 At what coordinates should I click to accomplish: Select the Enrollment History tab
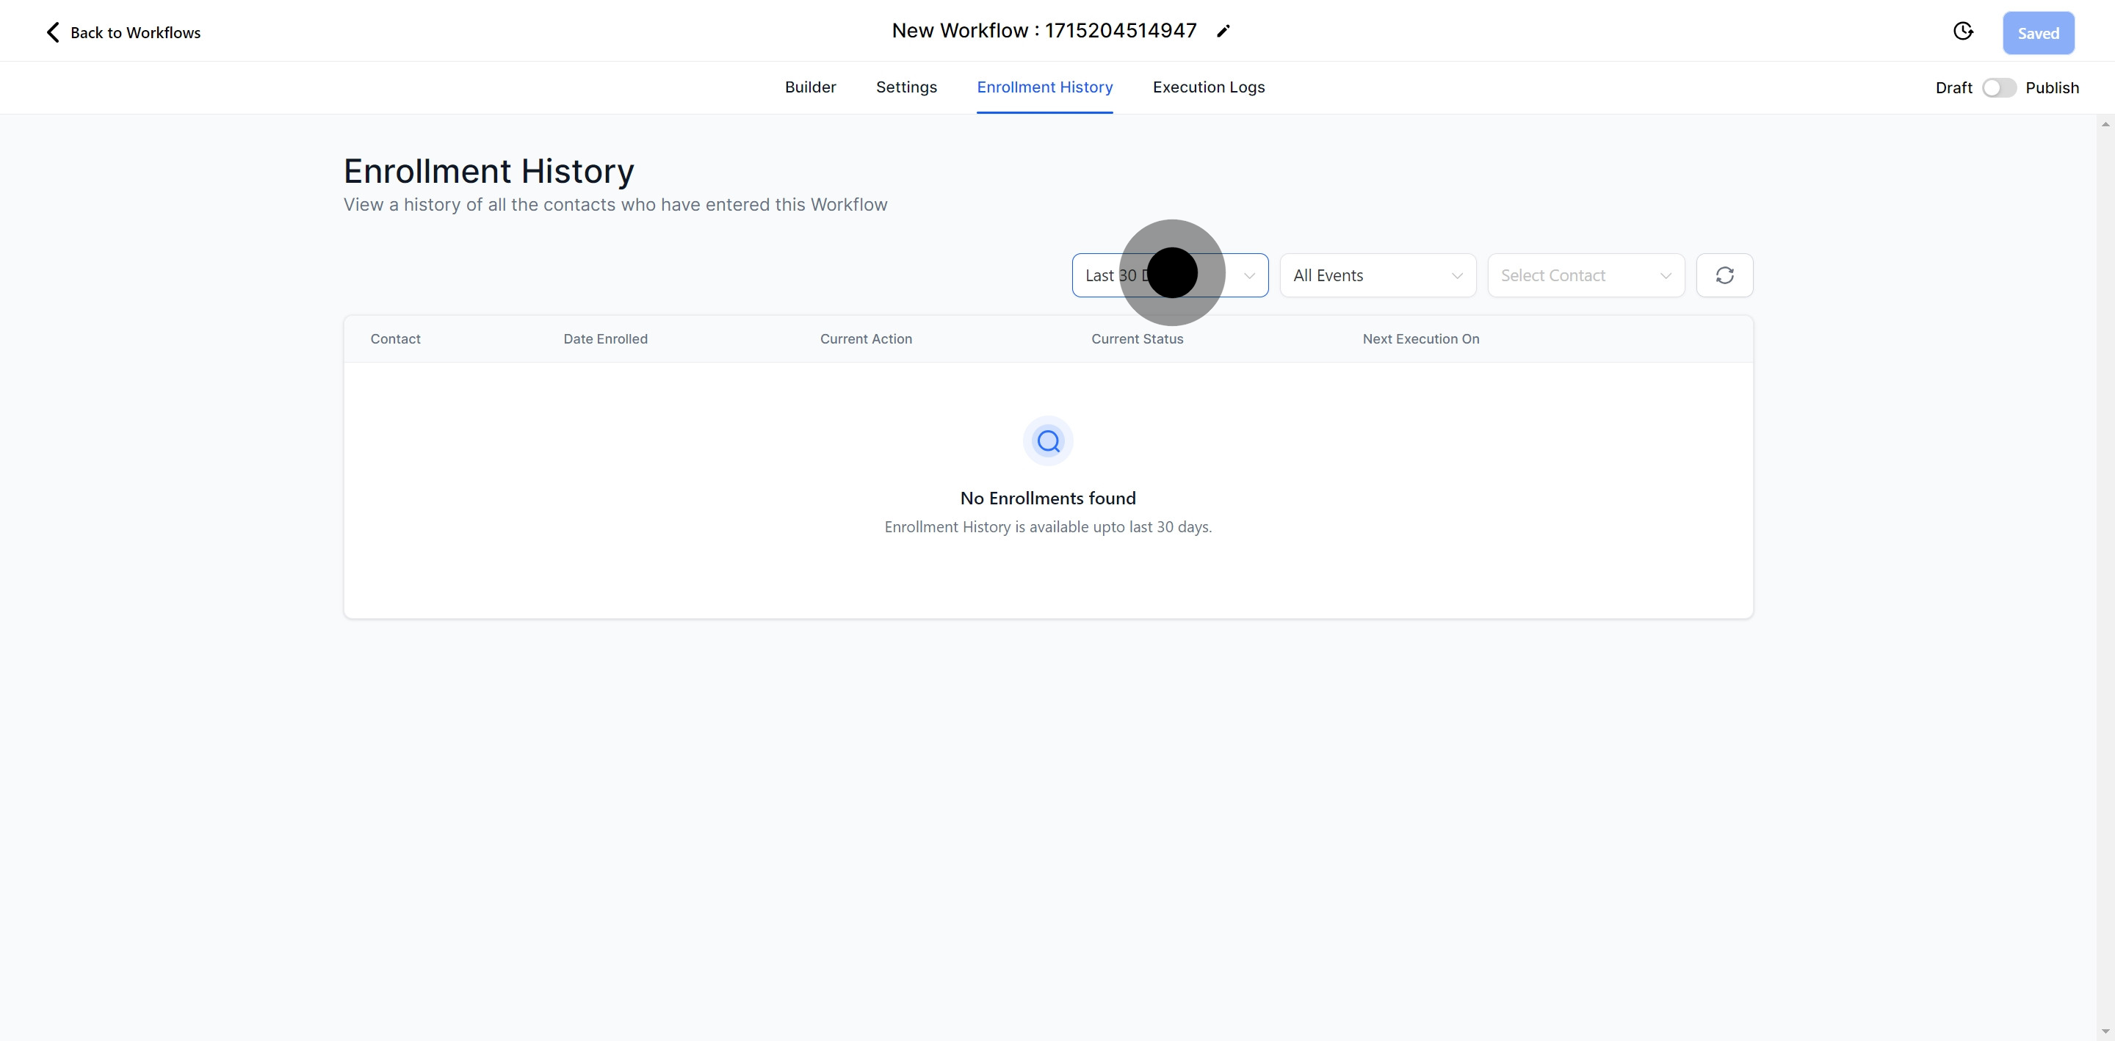[x=1044, y=87]
